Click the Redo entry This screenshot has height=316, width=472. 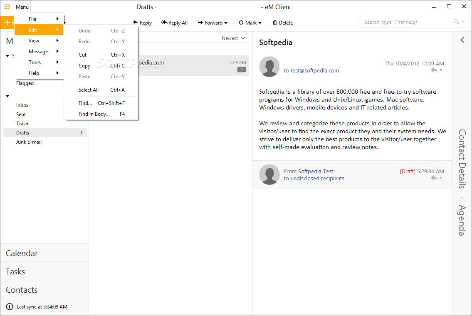(x=101, y=42)
